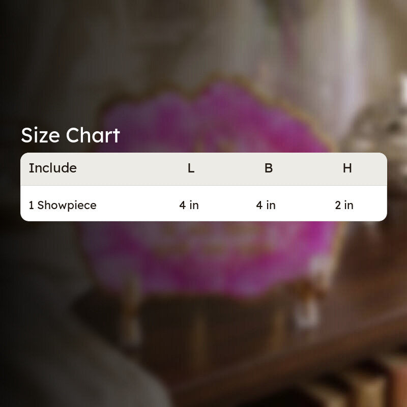Click the B column header
Image resolution: width=407 pixels, height=407 pixels.
269,168
